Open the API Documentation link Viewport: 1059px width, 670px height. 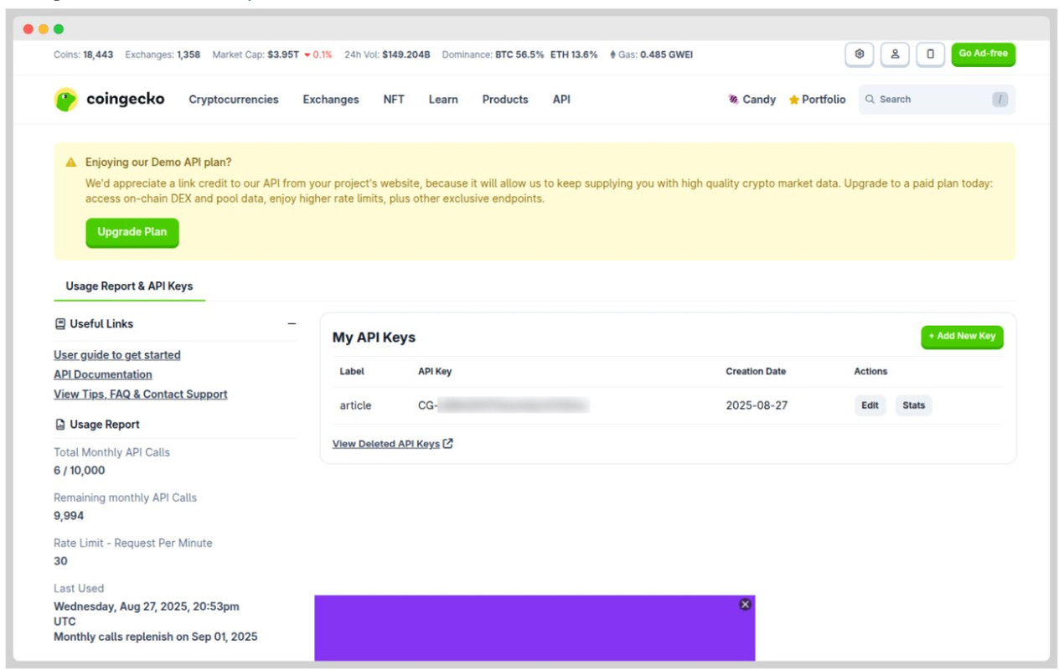click(103, 374)
